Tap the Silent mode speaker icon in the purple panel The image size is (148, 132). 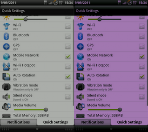click(80, 97)
